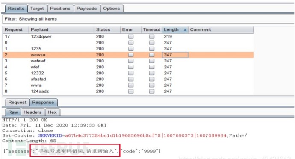Toggle Timeout checkbox for payload 1235
The width and height of the screenshot is (295, 159).
point(152,49)
